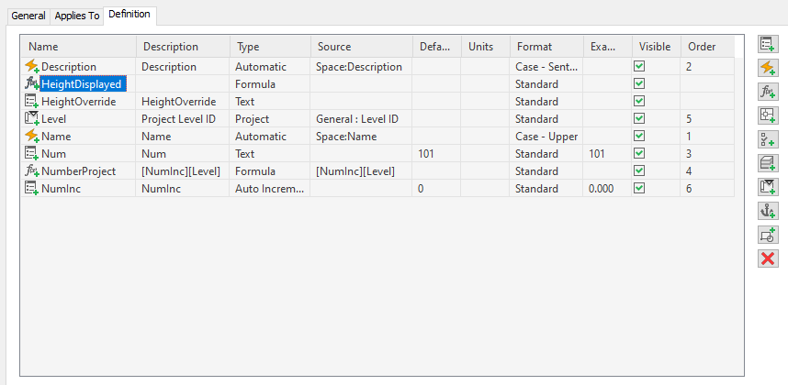
Task: Select the HeightOverride property row
Action: pos(79,102)
